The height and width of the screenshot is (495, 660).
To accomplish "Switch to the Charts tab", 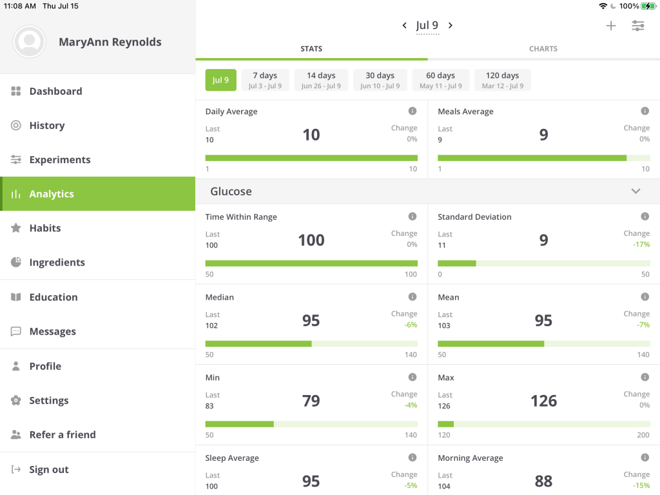I will (x=543, y=49).
